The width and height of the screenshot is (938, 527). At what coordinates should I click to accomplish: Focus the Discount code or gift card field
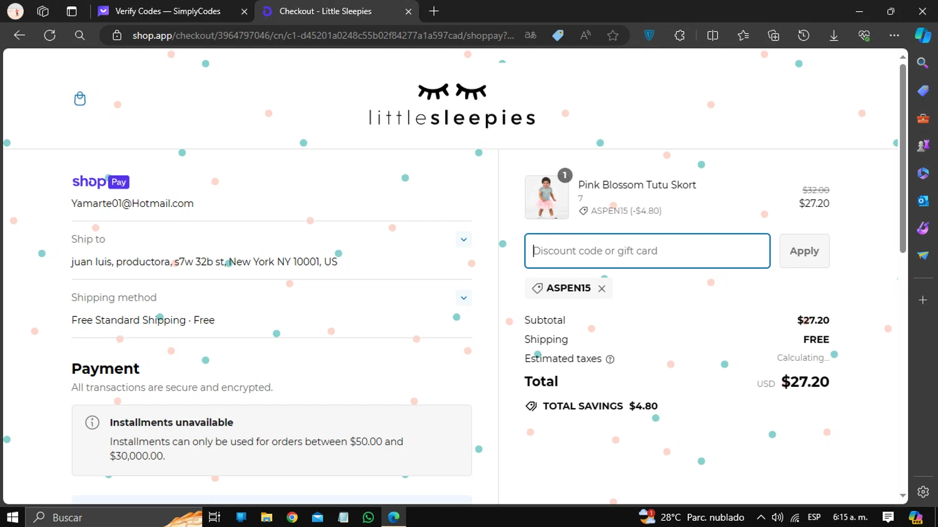pyautogui.click(x=647, y=251)
